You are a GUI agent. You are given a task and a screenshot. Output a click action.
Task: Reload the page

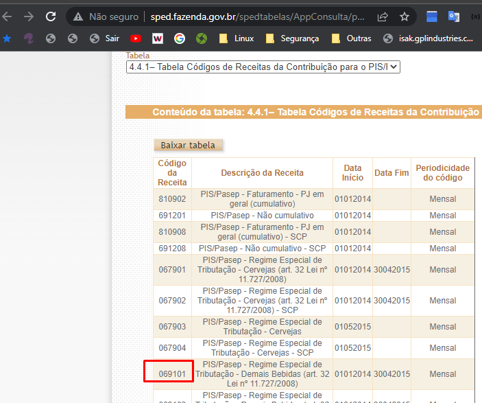click(51, 16)
